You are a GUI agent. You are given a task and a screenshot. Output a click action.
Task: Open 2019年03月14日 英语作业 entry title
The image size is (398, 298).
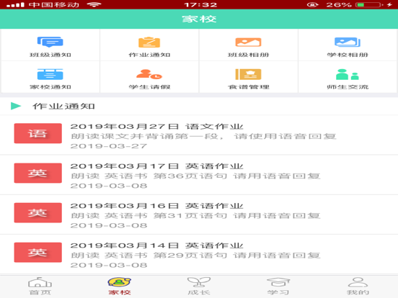(x=156, y=245)
